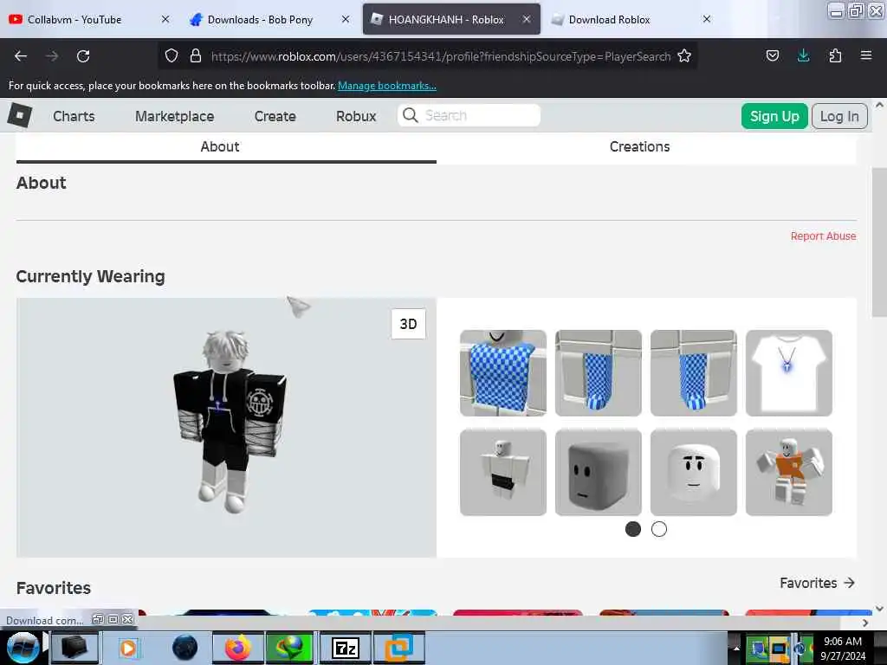This screenshot has width=887, height=665.
Task: Reload the page with the refresh icon
Action: tap(83, 56)
